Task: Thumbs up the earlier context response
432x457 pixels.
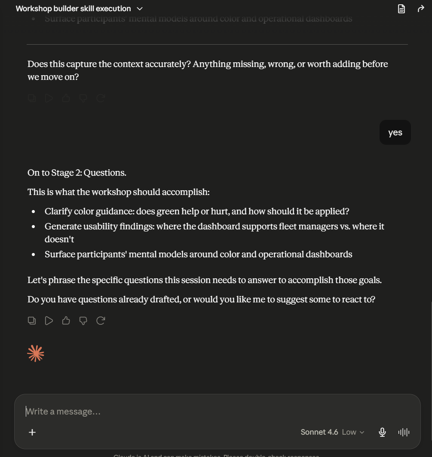Action: tap(66, 98)
